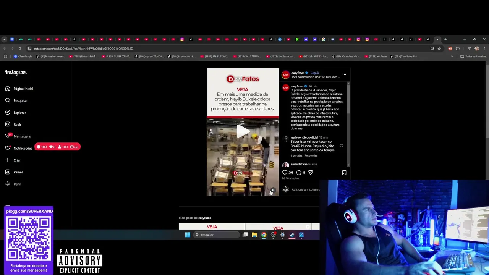
Task: Open Task View on the taskbar
Action: click(245, 235)
